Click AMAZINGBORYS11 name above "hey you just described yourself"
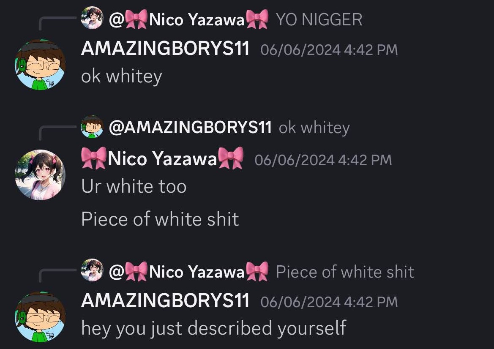 (x=165, y=300)
